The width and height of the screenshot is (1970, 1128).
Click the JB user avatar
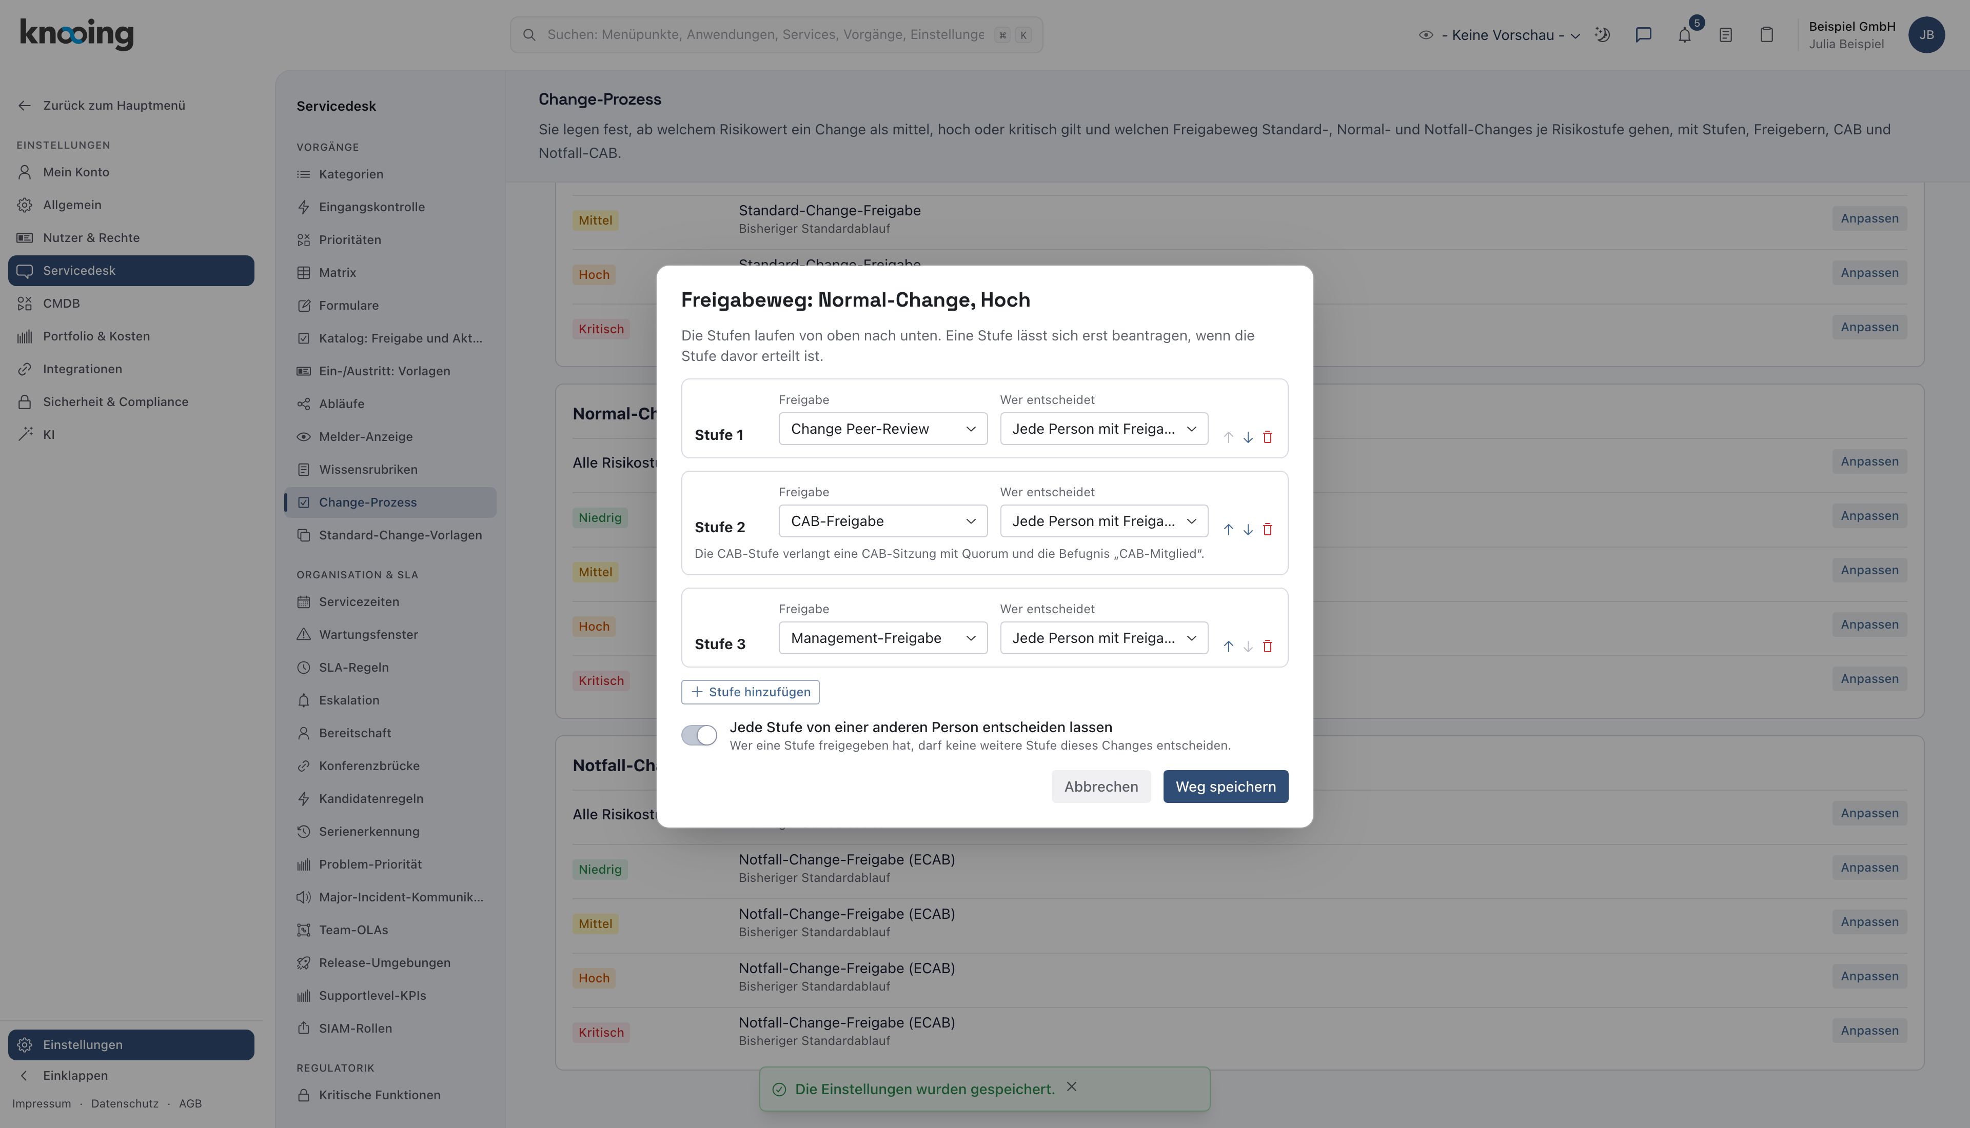[x=1926, y=35]
